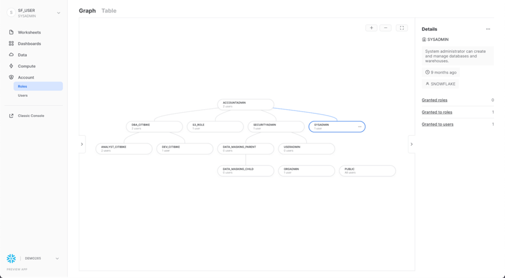
Task: Open the Granted to roles link
Action: tap(437, 112)
